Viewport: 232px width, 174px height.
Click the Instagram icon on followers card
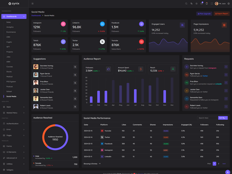pyautogui.click(x=63, y=24)
